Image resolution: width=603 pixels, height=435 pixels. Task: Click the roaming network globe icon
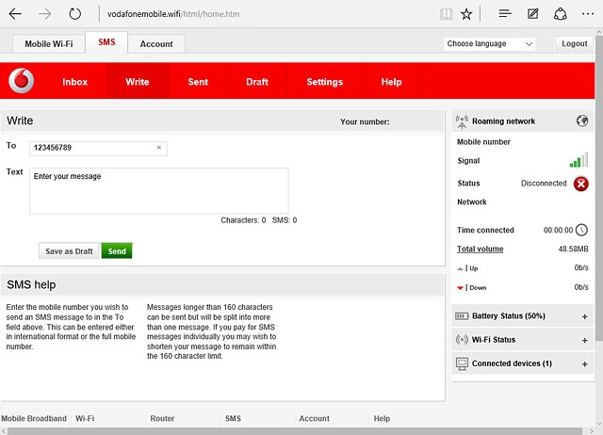[581, 121]
